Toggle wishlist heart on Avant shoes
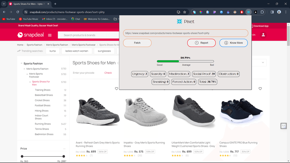Viewport: 290px width, 163px height. [x=117, y=89]
